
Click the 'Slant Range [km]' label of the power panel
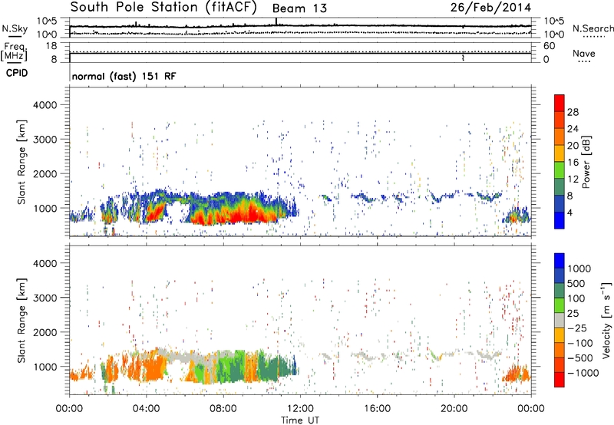pos(21,162)
